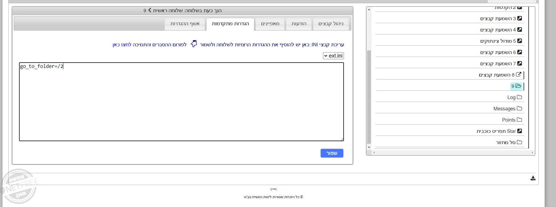Click the module icon for 5 מודול צינתוקים
Image resolution: width=556 pixels, height=207 pixels.
coord(519,41)
